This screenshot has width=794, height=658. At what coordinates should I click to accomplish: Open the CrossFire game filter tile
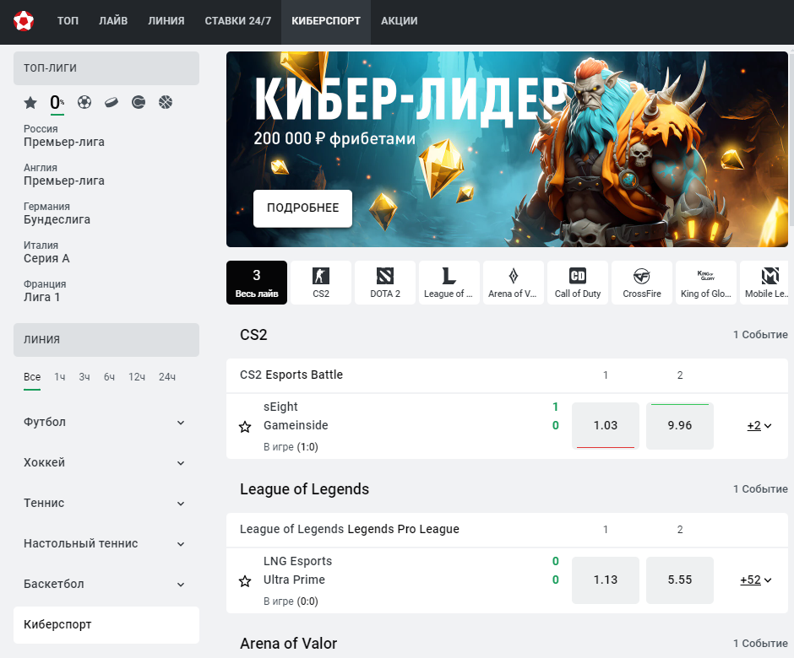click(x=642, y=283)
